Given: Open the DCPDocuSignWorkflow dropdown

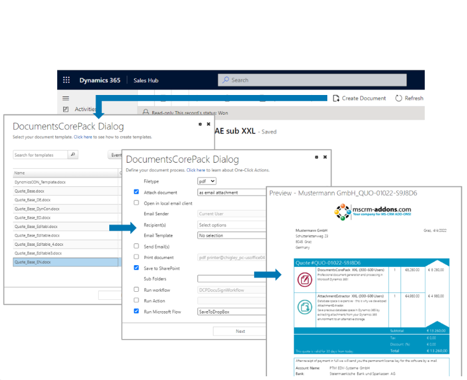Looking at the screenshot, I should pos(232,290).
